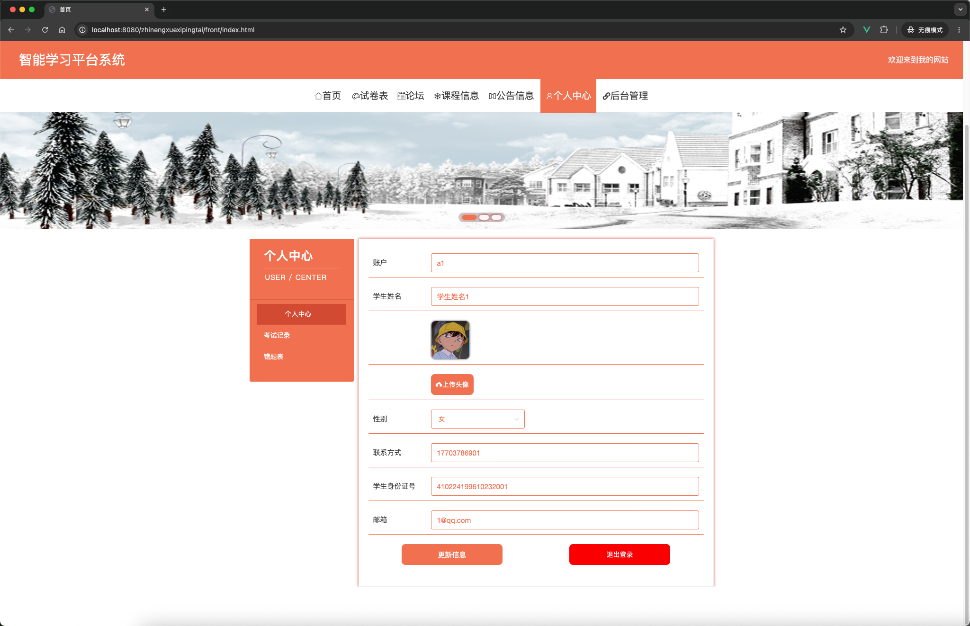Open 公告信息 navigation item
The image size is (970, 626).
(x=511, y=96)
